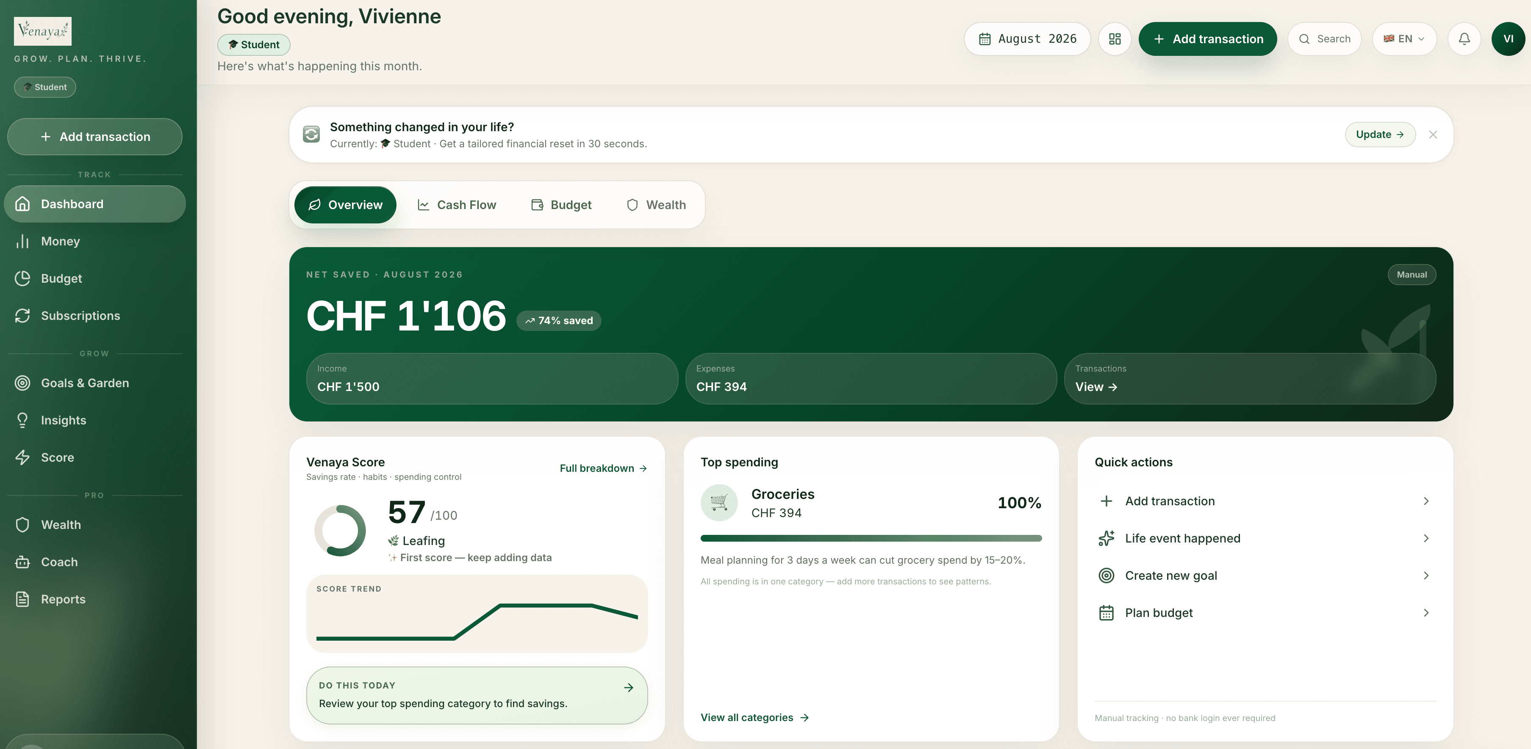This screenshot has height=749, width=1531.
Task: Open Budget in the sidebar
Action: coord(95,278)
